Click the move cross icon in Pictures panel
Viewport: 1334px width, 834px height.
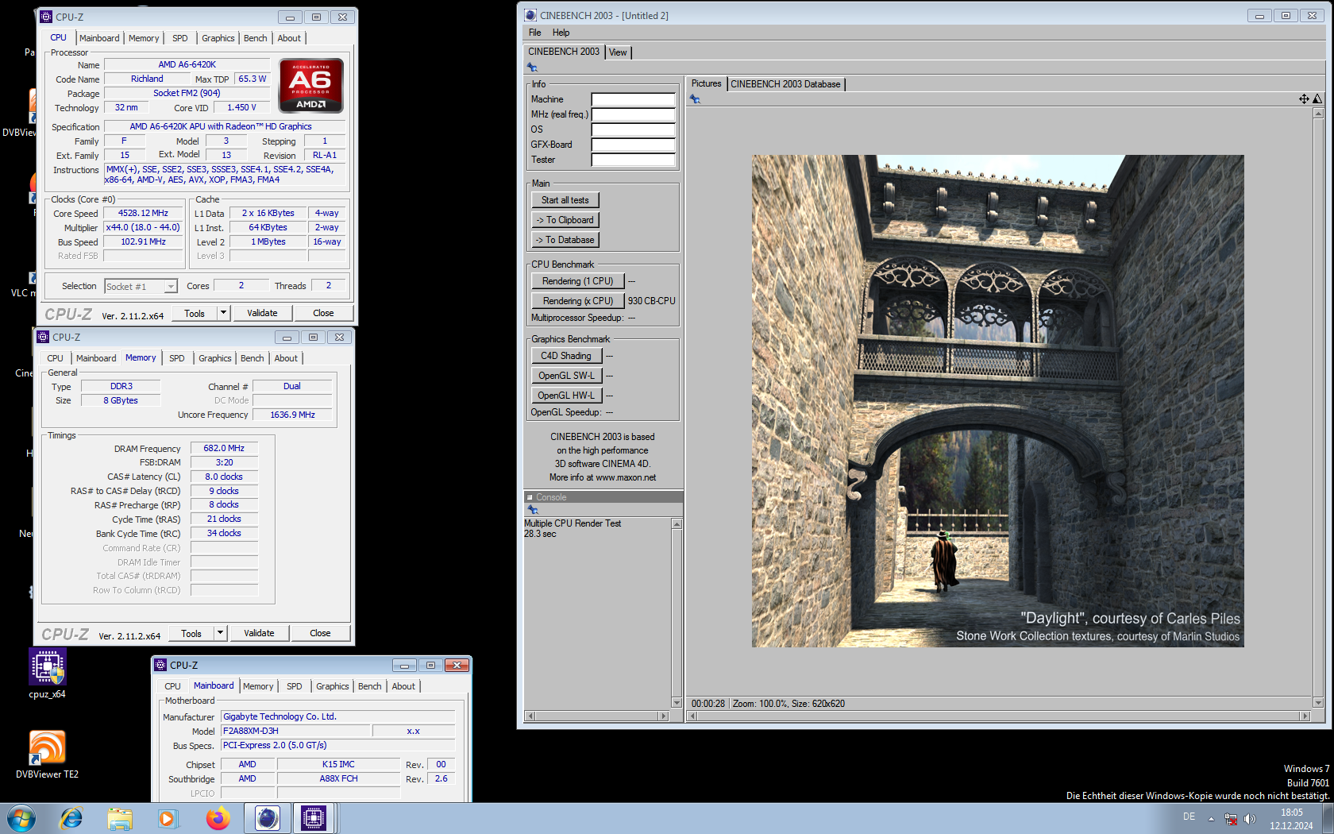coord(1304,98)
